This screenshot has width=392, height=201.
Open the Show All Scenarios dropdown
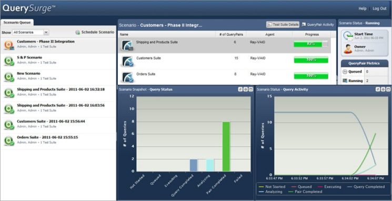click(x=31, y=32)
